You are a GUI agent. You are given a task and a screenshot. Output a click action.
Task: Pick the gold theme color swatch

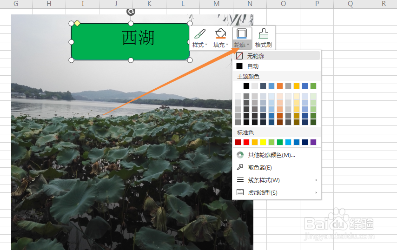coord(297,86)
